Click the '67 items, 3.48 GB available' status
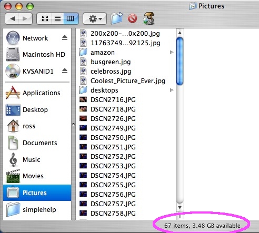 (x=202, y=226)
